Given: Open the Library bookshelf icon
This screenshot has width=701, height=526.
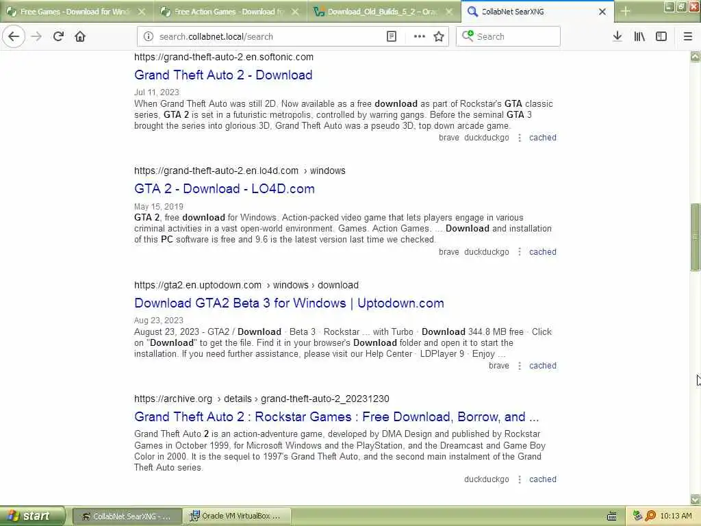Looking at the screenshot, I should click(639, 36).
